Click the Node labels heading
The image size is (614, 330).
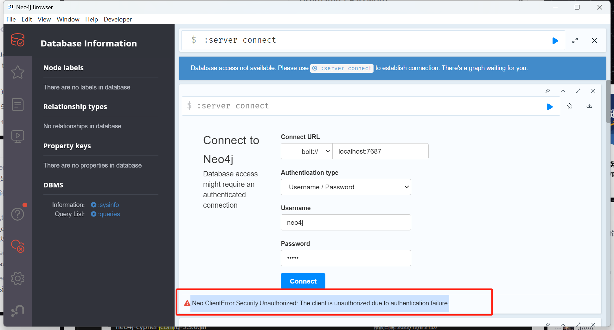click(x=64, y=68)
